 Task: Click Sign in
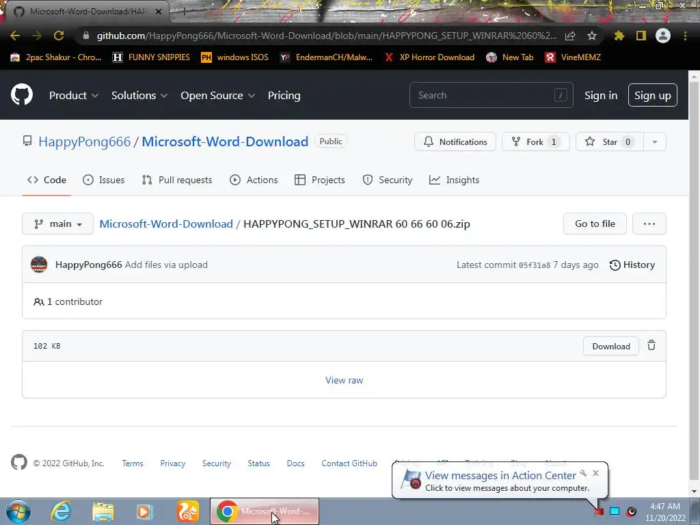pyautogui.click(x=601, y=96)
